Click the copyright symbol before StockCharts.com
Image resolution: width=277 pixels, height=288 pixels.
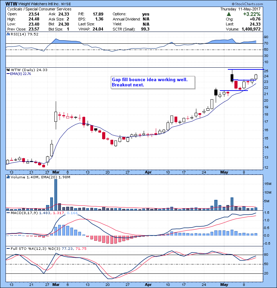(233, 4)
